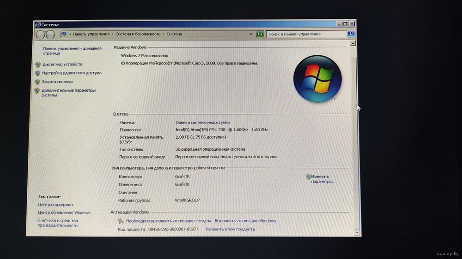462x259 pixels.
Task: Click Graf-ПК value next to Компьютер
Action: [x=182, y=177]
